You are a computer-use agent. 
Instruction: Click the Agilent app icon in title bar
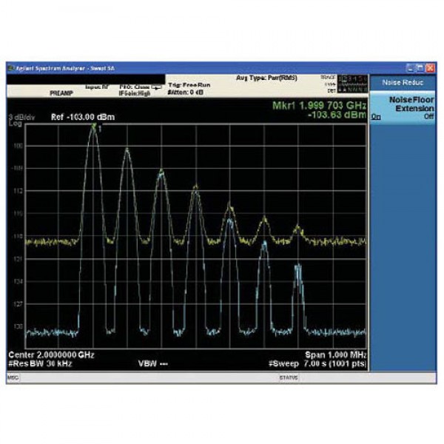point(10,67)
